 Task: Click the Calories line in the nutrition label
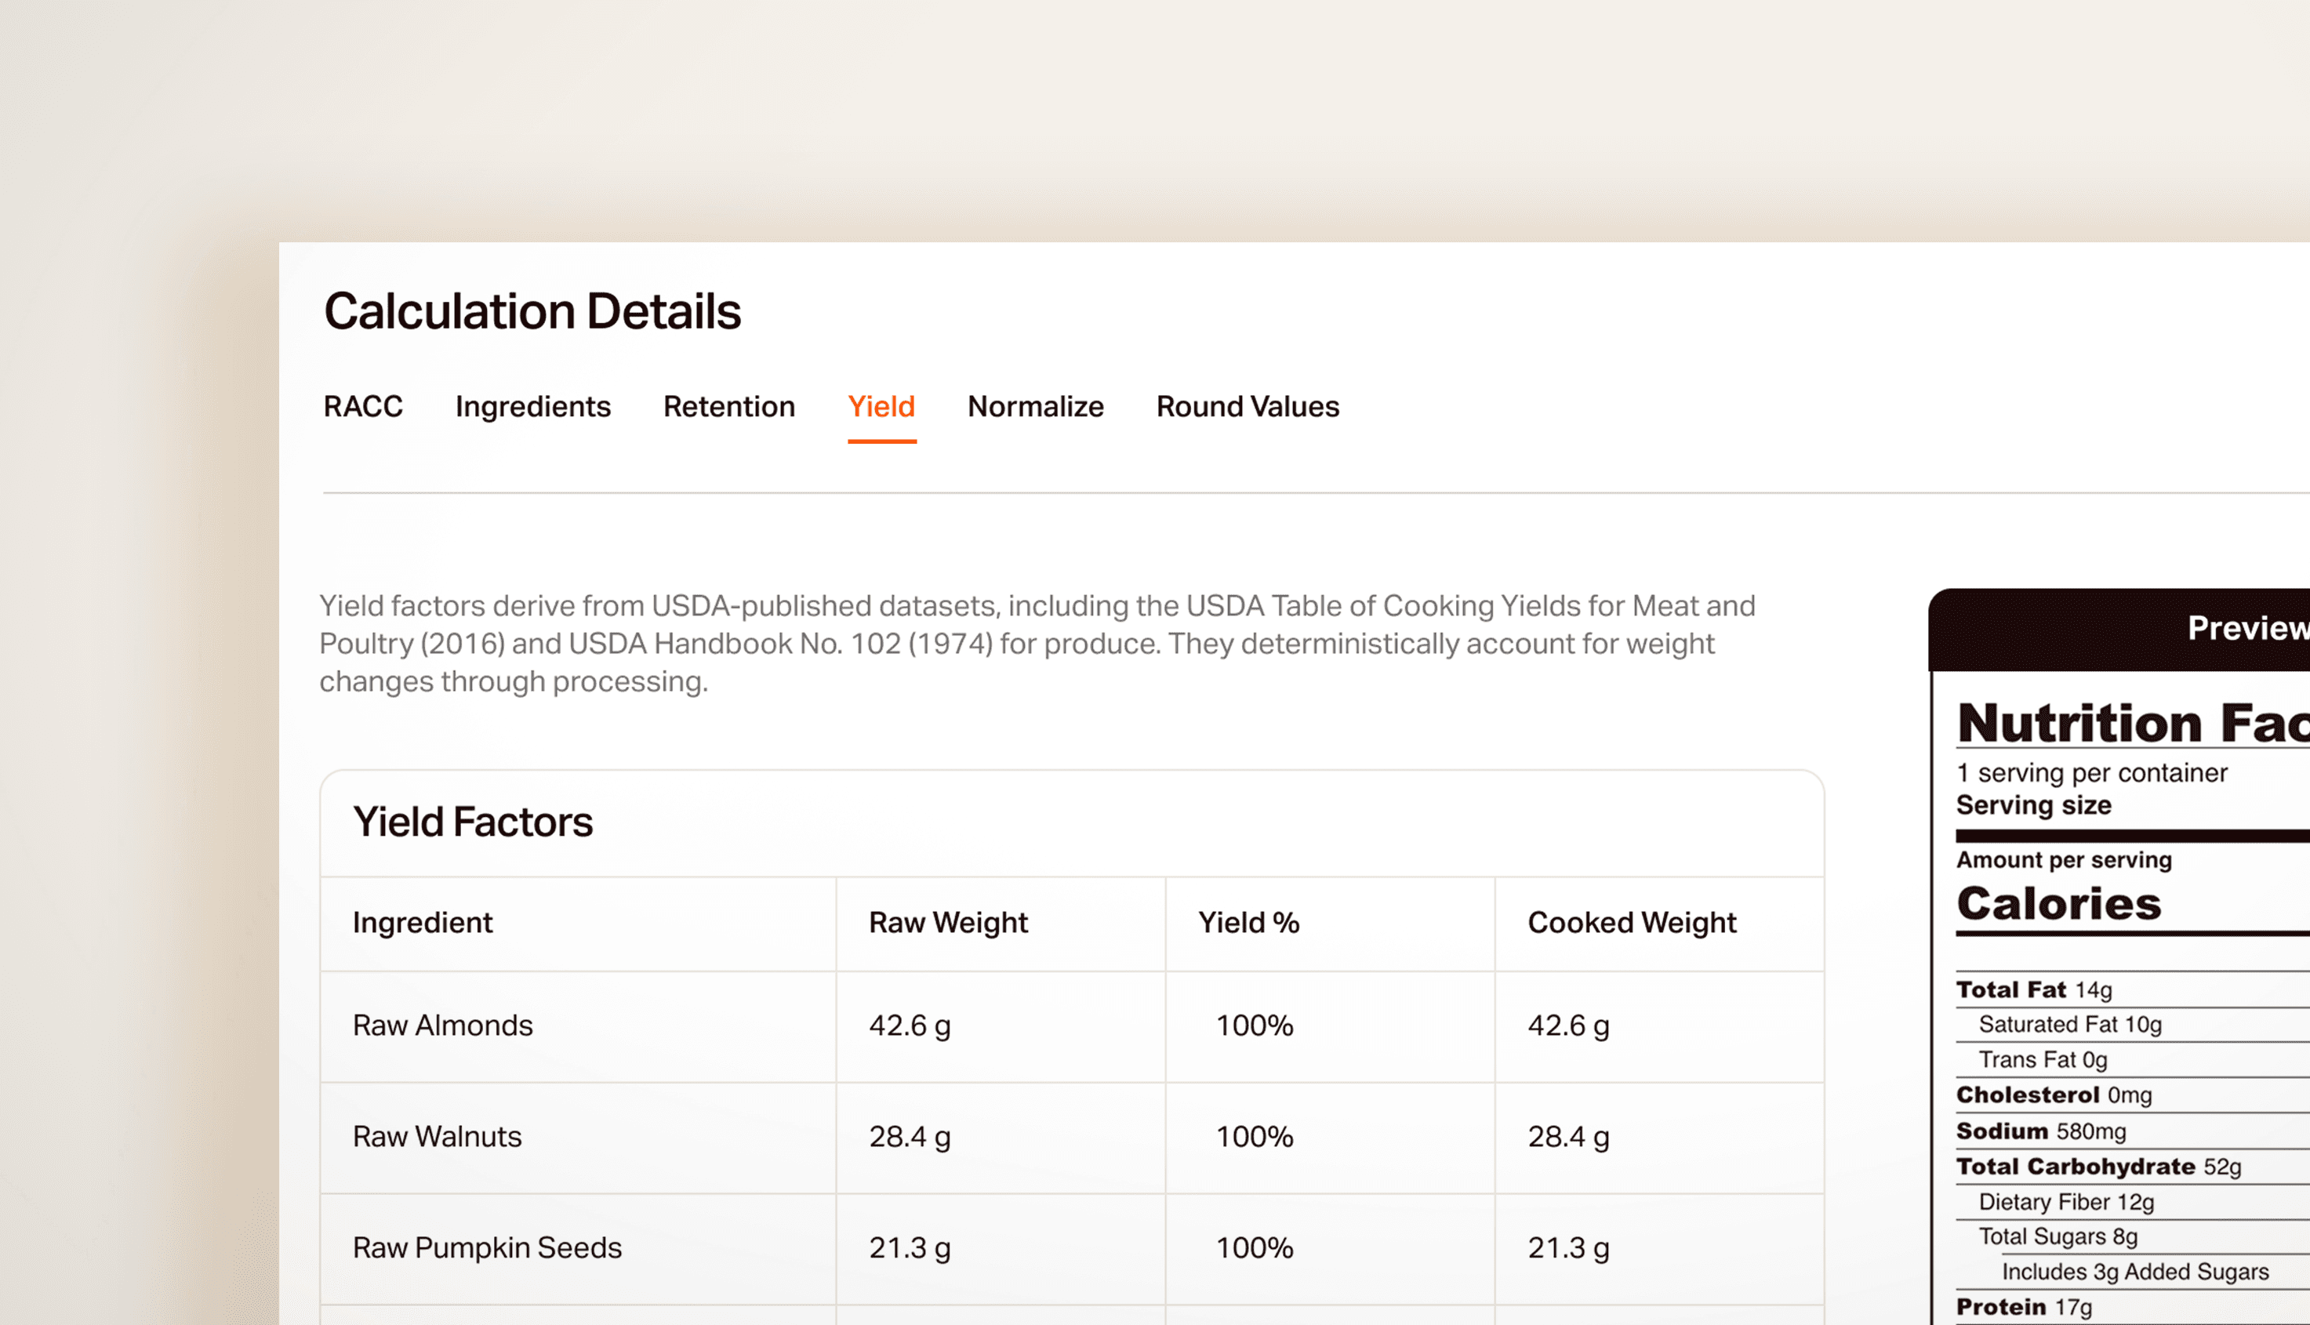coord(2058,904)
